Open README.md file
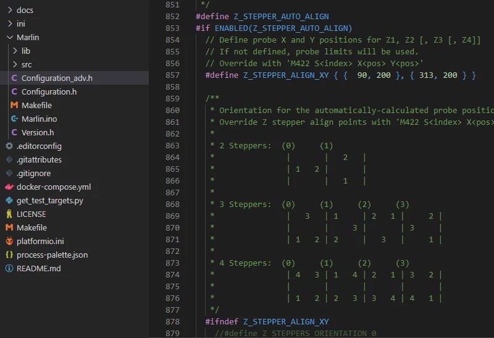 tap(39, 268)
